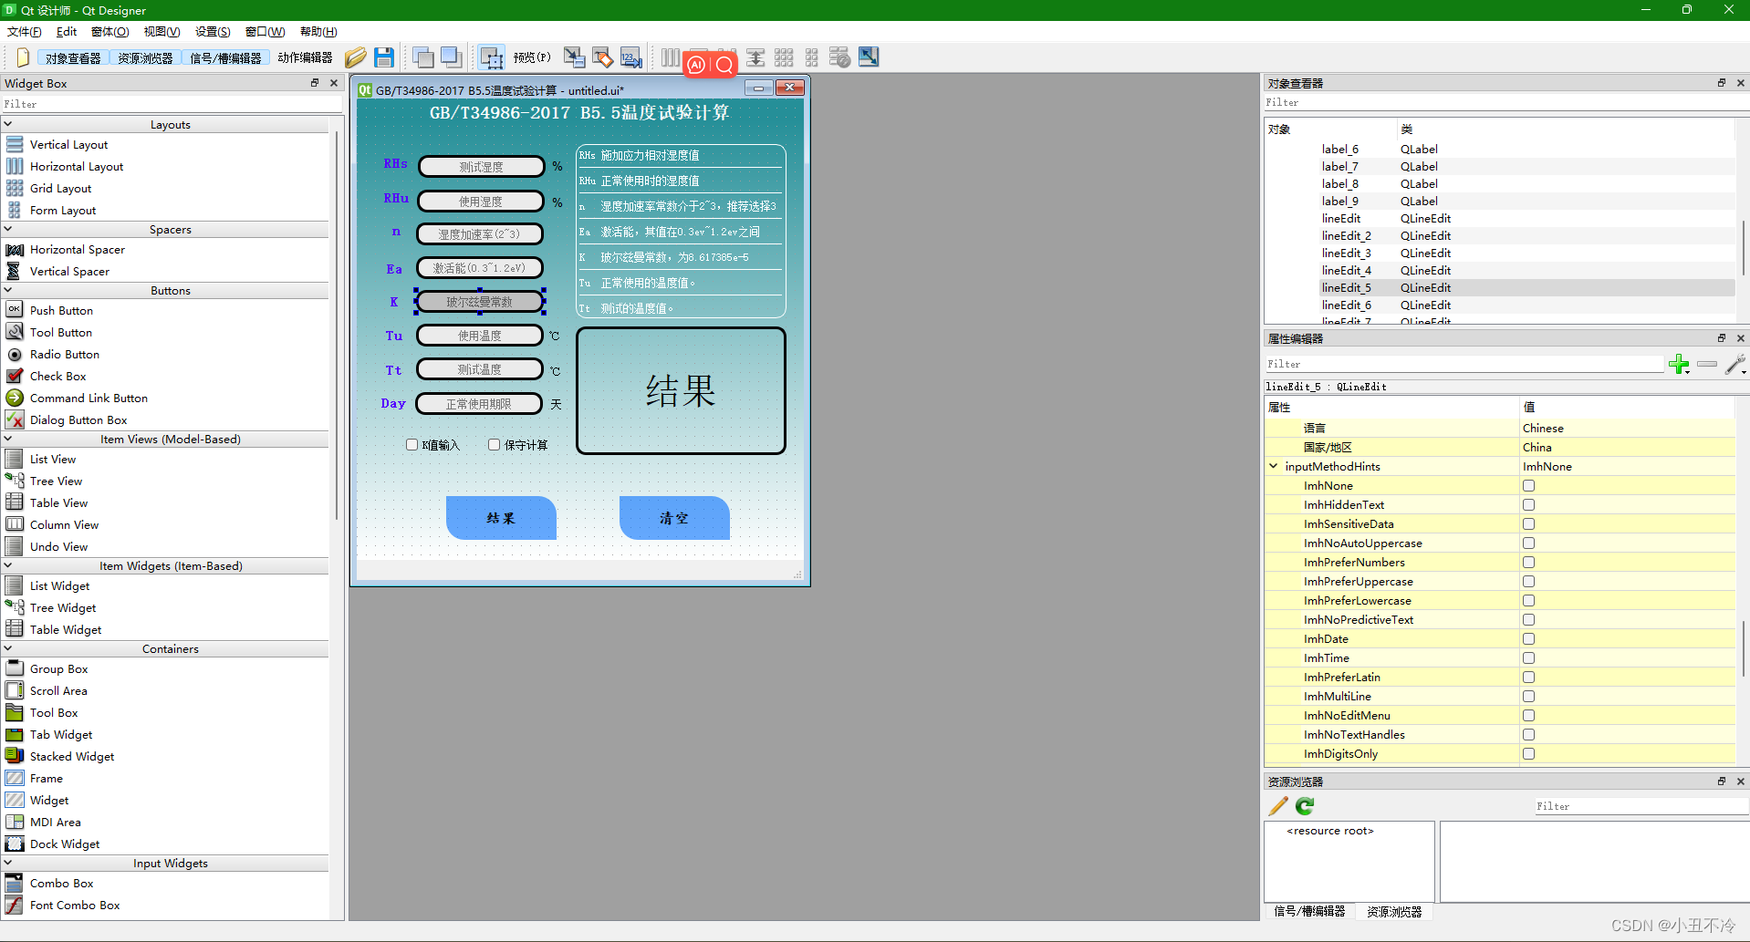Screen dimensions: 1750x942
Task: Toggle the 保守计算 checkbox on the form
Action: [x=494, y=445]
